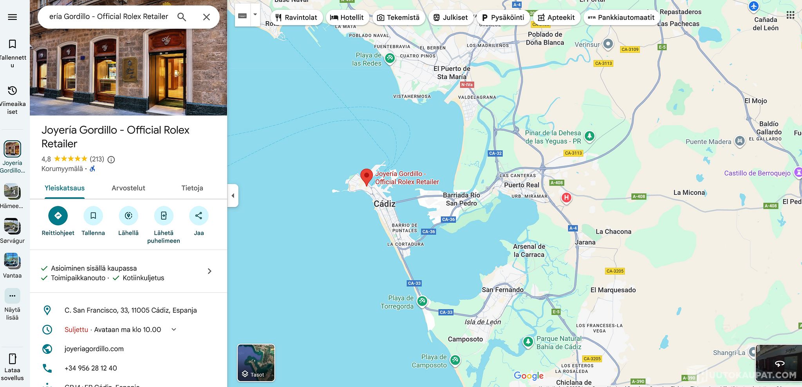Expand the opening hours dropdown
The image size is (802, 387).
pyautogui.click(x=174, y=329)
